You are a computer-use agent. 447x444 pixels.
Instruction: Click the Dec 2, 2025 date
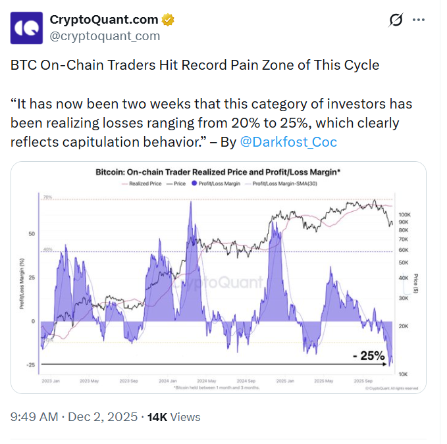click(x=102, y=417)
